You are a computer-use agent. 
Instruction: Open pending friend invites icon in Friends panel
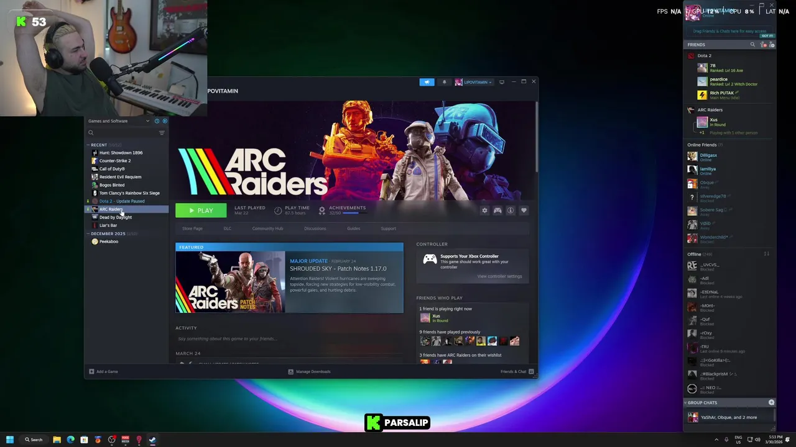pos(765,45)
